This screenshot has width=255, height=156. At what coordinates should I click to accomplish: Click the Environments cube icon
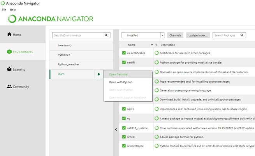[x=9, y=52]
